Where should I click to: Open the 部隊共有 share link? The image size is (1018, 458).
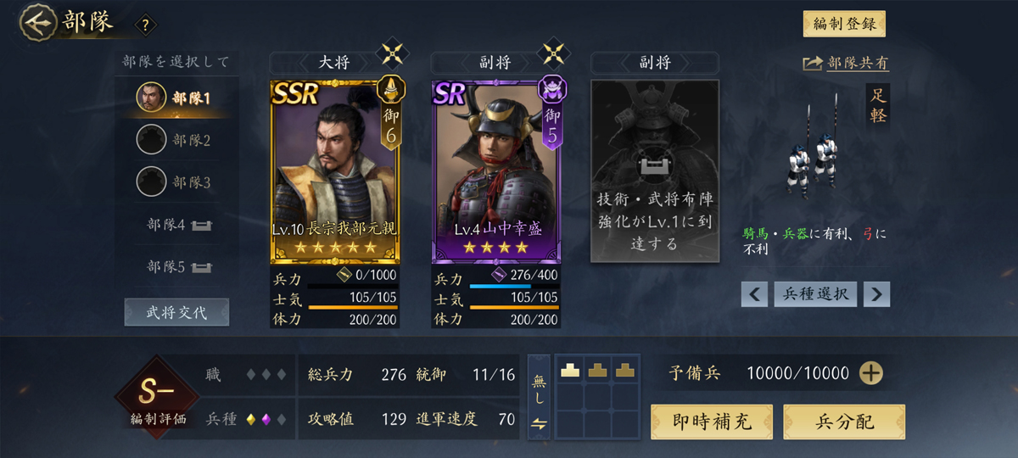846,64
